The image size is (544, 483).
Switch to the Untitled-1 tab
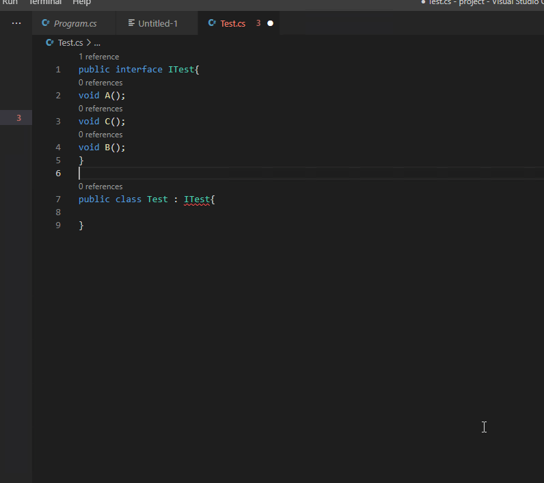(157, 23)
